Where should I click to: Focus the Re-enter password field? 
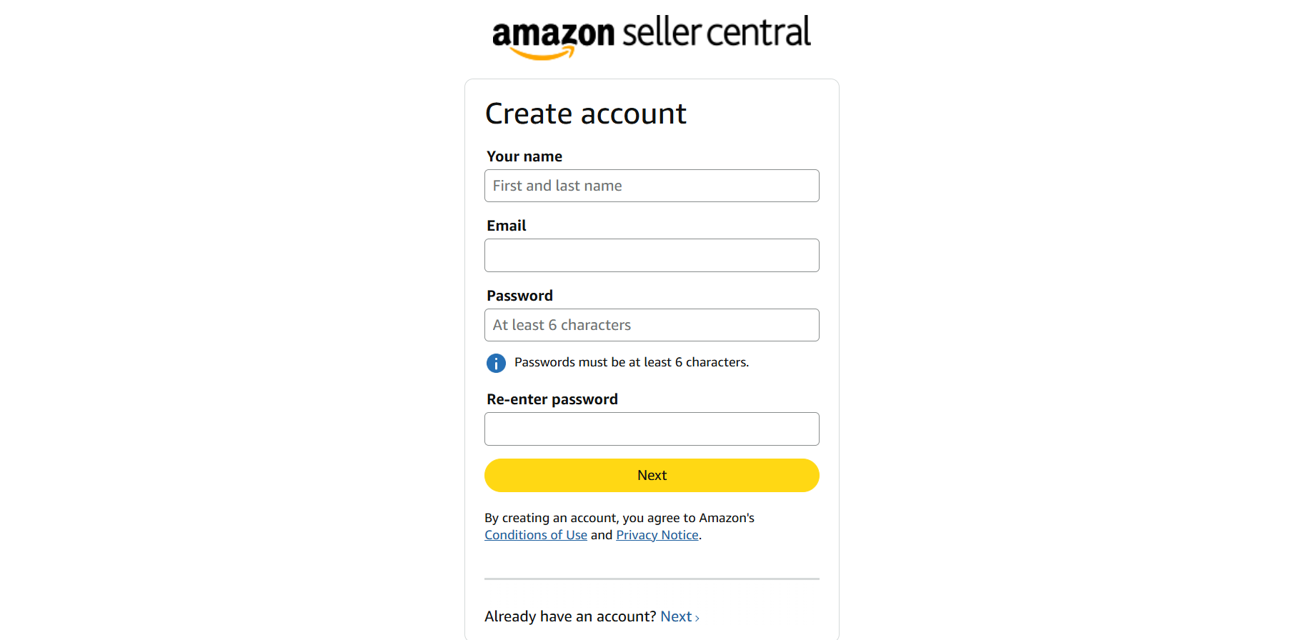click(x=652, y=429)
